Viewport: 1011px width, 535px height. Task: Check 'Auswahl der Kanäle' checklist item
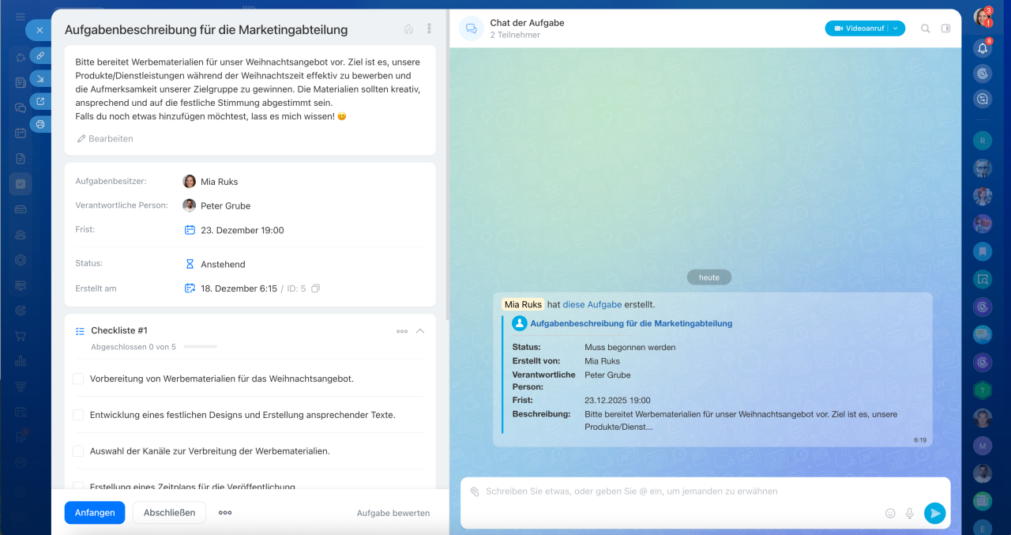[78, 451]
